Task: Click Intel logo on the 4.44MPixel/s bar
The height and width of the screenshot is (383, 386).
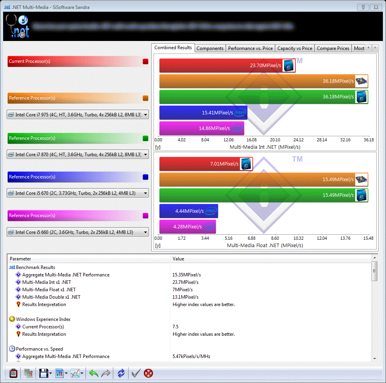Action: pyautogui.click(x=211, y=211)
